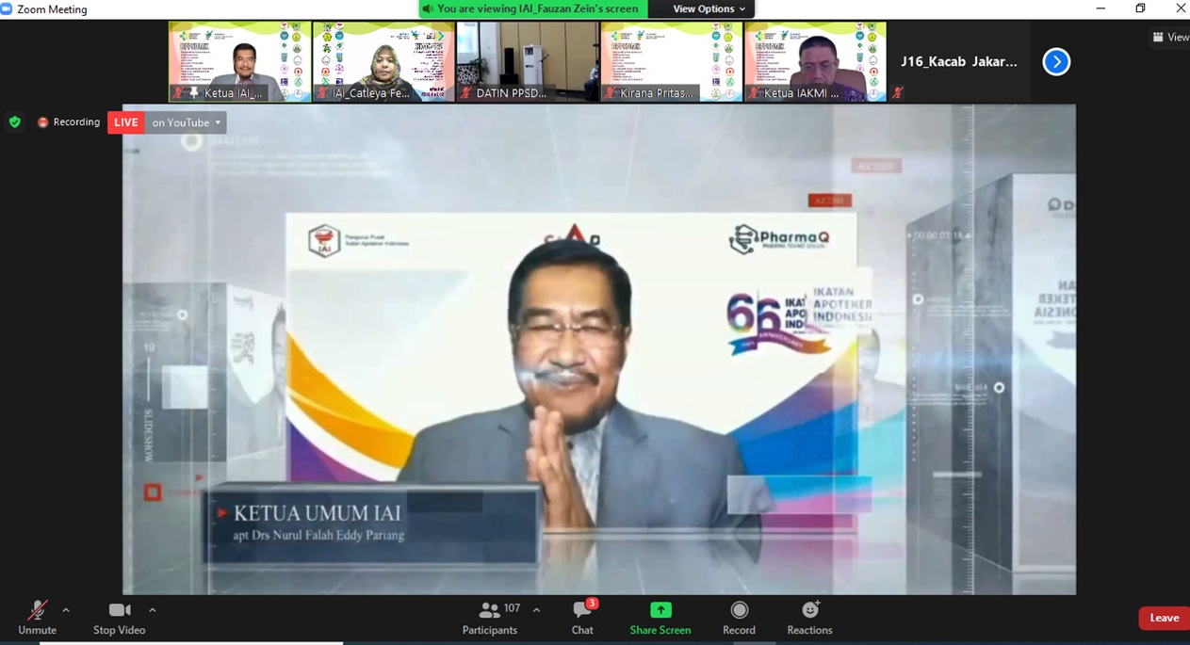This screenshot has width=1190, height=645.
Task: Open the View Options dropdown
Action: (709, 8)
